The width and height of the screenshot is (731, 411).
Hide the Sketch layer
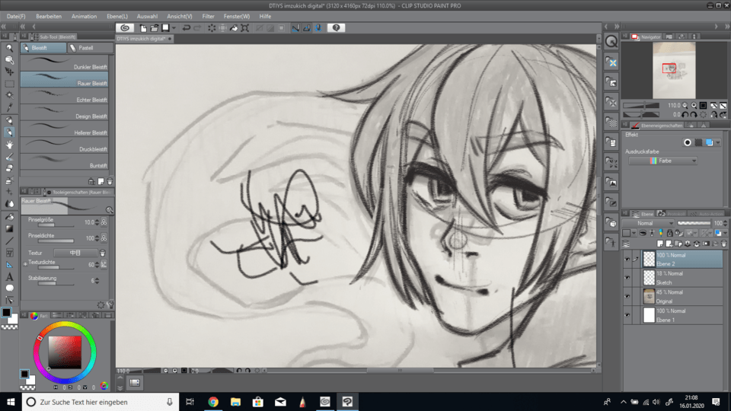[x=627, y=277]
